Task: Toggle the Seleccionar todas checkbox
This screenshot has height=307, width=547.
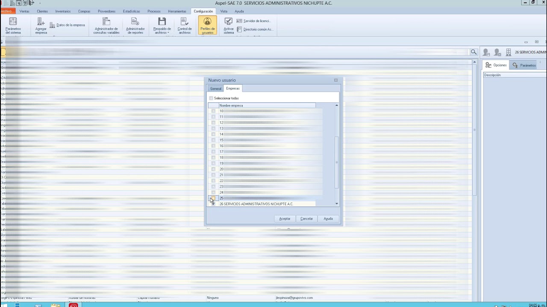Action: pos(211,98)
